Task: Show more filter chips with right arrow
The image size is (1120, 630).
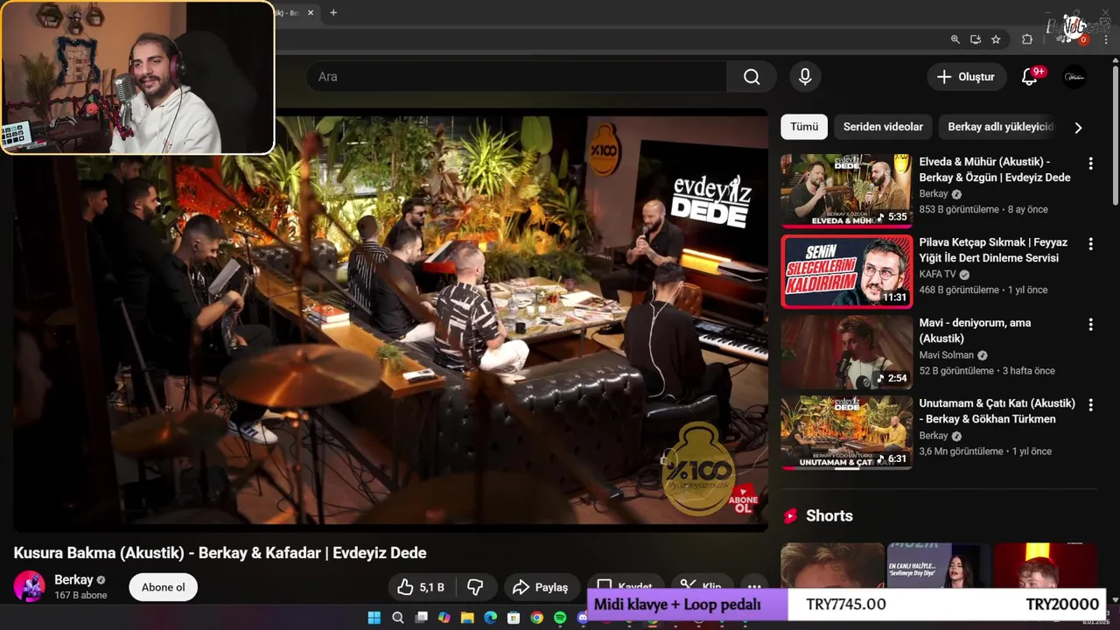Action: click(1078, 128)
